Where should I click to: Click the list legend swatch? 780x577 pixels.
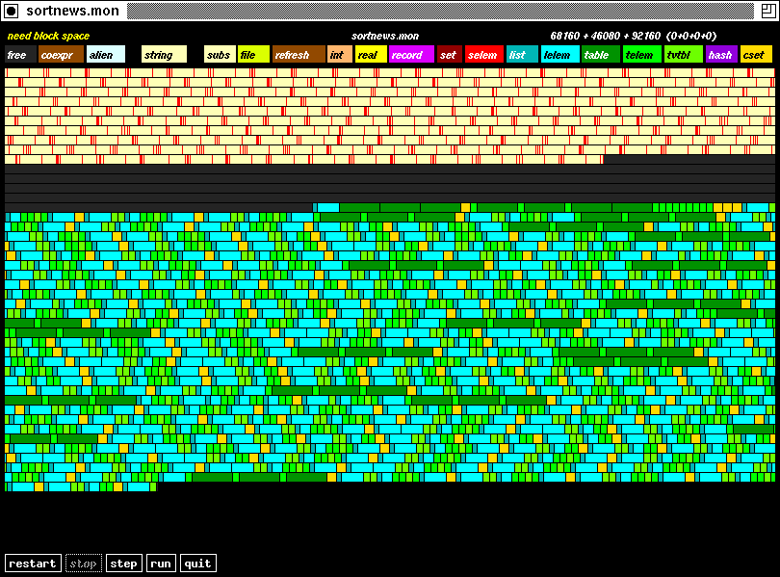click(522, 55)
